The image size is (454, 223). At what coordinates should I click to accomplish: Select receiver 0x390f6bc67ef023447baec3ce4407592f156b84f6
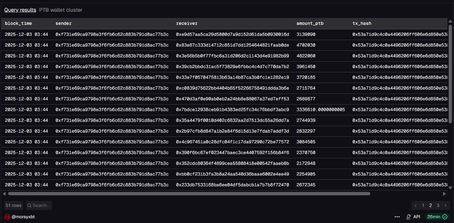coord(232,152)
